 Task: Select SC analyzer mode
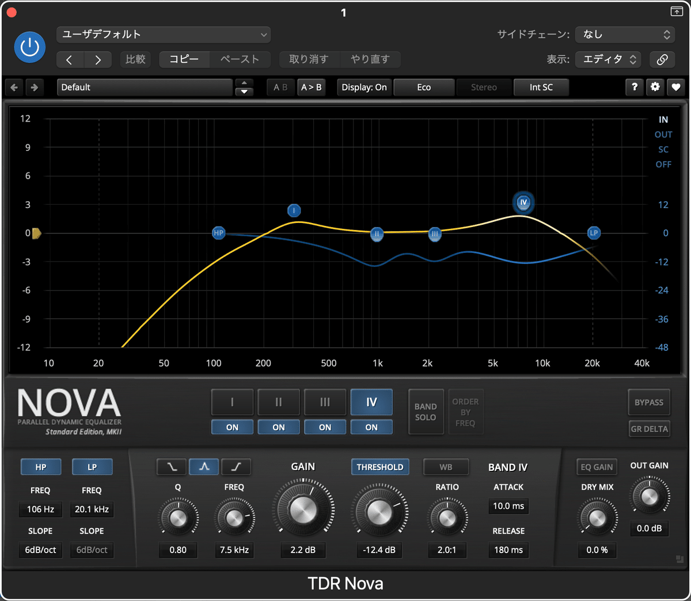tap(663, 150)
